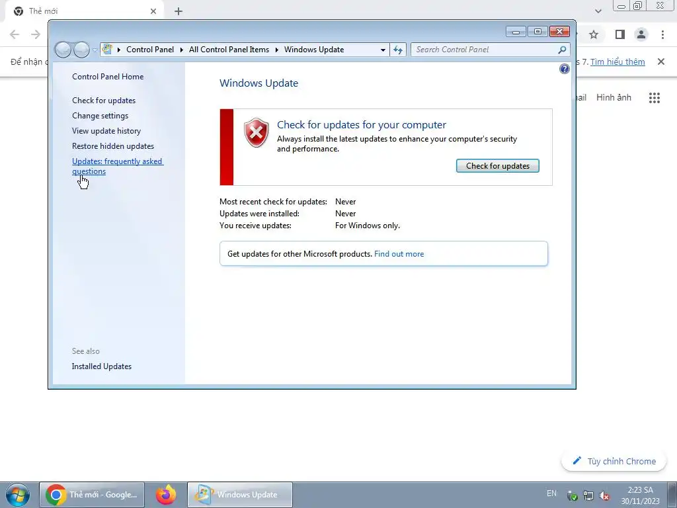Click the Control Panel icon in address bar
This screenshot has height=508, width=677.
pyautogui.click(x=107, y=49)
